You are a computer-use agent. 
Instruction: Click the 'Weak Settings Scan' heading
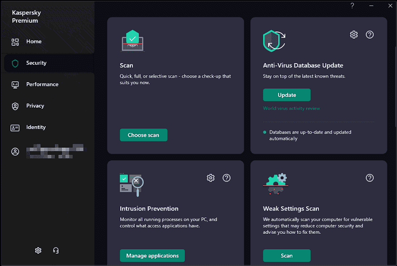click(x=291, y=209)
